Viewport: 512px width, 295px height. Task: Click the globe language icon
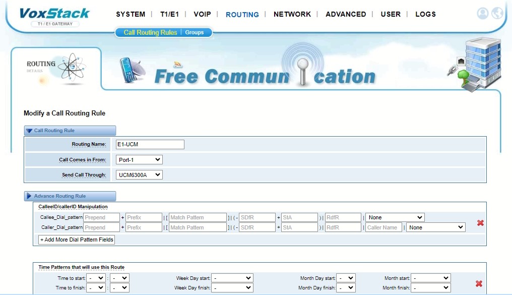(497, 14)
